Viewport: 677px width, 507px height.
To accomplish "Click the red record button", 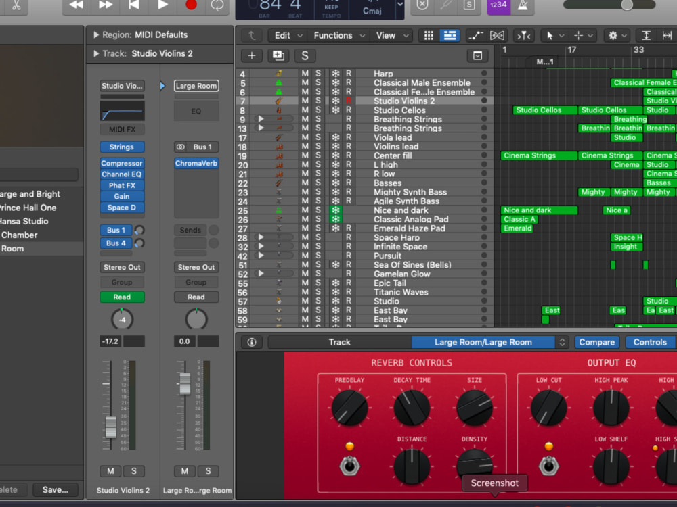I will pyautogui.click(x=191, y=5).
